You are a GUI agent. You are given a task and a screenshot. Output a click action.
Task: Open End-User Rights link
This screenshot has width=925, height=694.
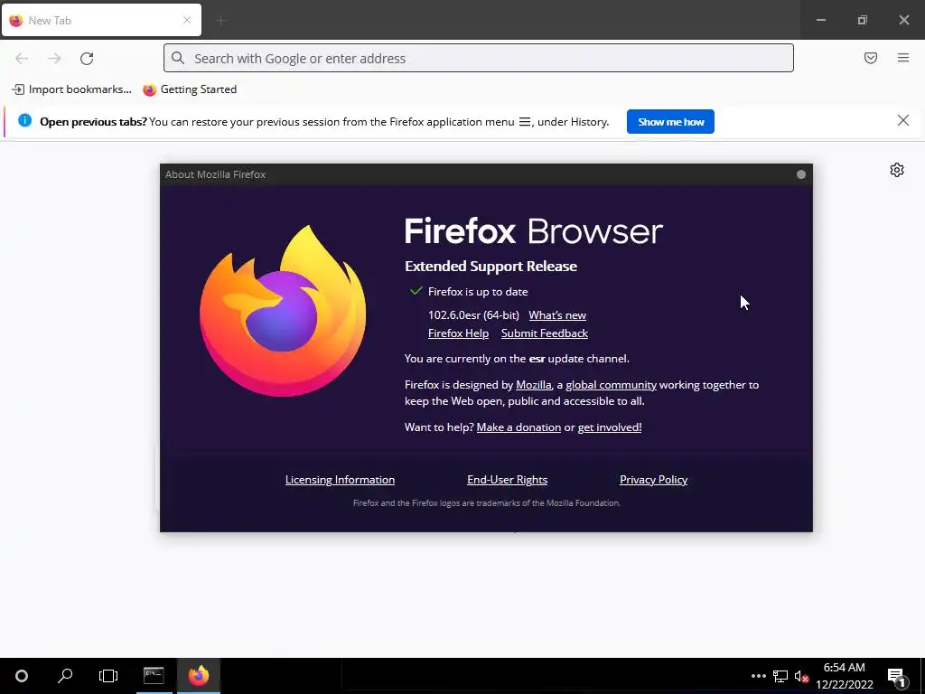click(x=508, y=480)
